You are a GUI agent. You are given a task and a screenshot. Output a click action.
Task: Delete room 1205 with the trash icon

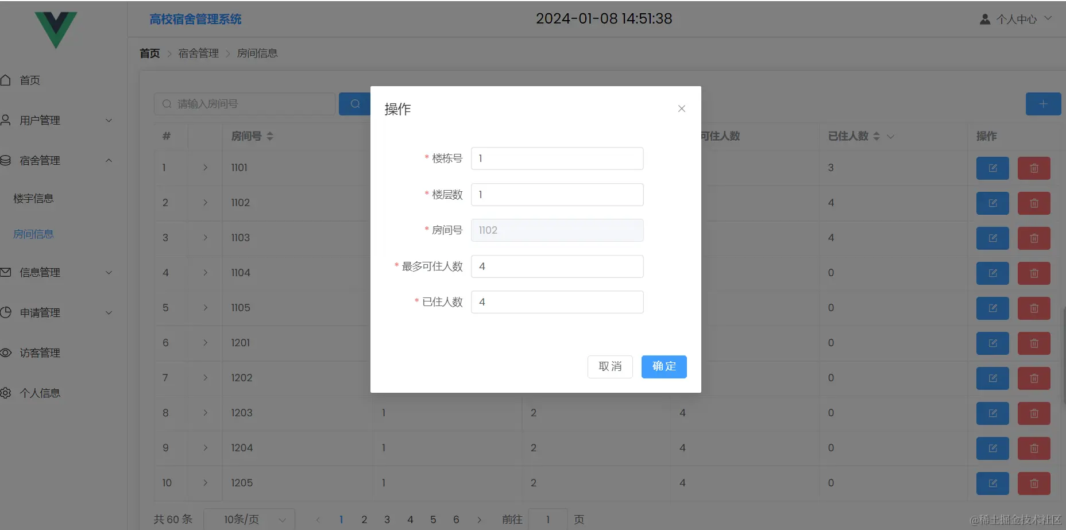1034,483
